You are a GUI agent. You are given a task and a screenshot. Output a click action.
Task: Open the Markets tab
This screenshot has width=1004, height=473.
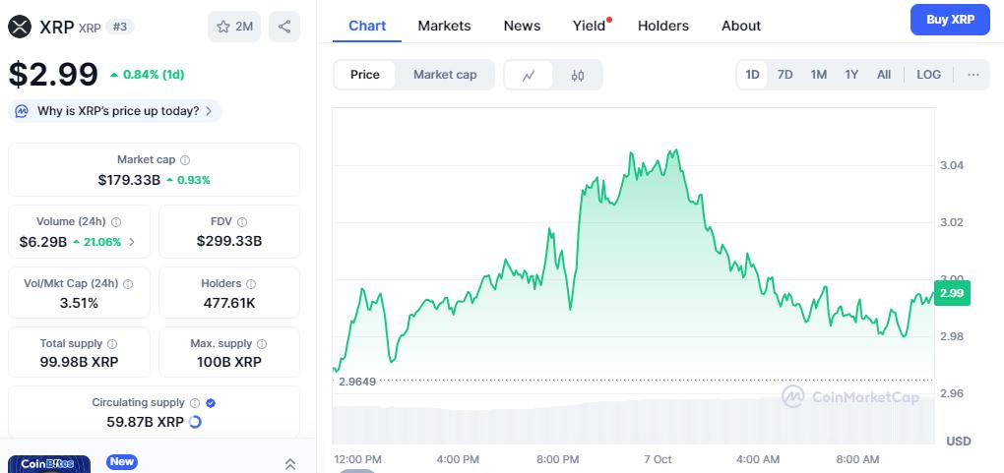coord(444,26)
